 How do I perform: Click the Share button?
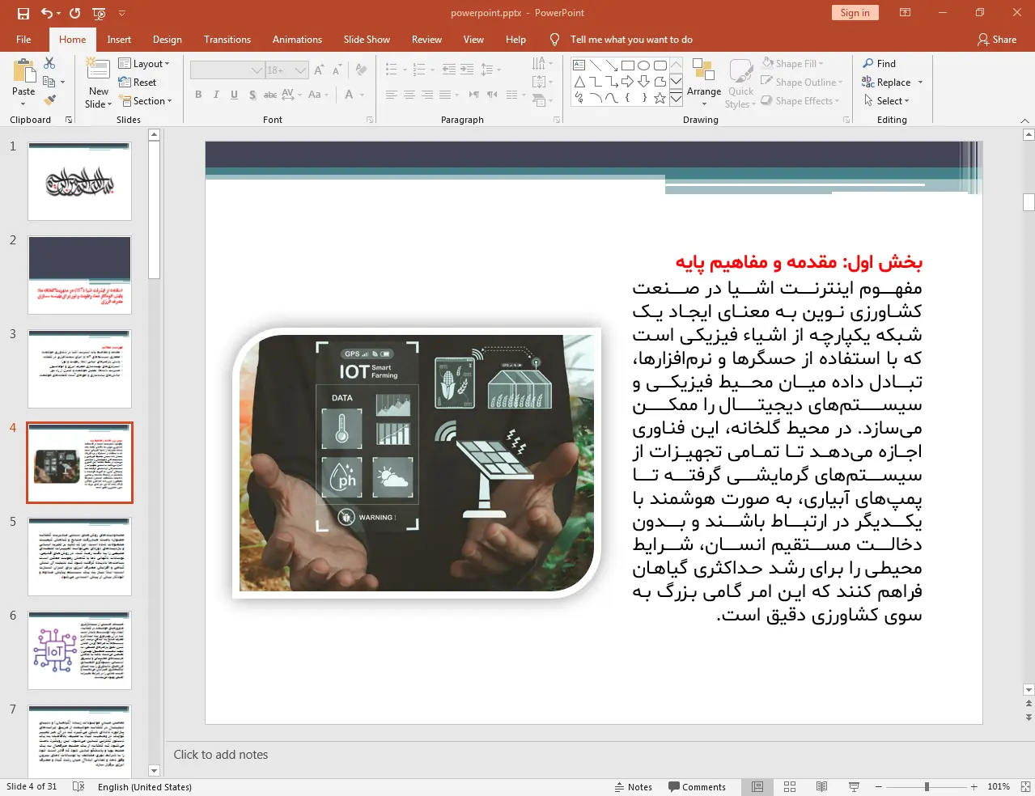pyautogui.click(x=997, y=39)
